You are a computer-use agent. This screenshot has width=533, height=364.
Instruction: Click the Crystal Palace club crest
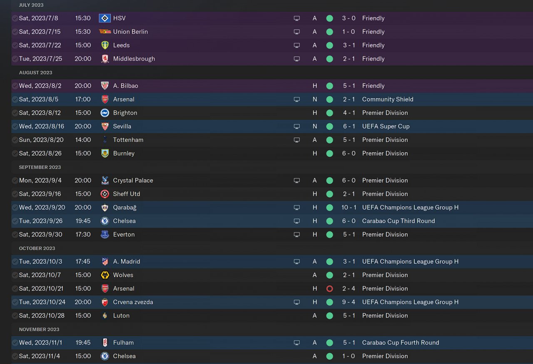(105, 181)
